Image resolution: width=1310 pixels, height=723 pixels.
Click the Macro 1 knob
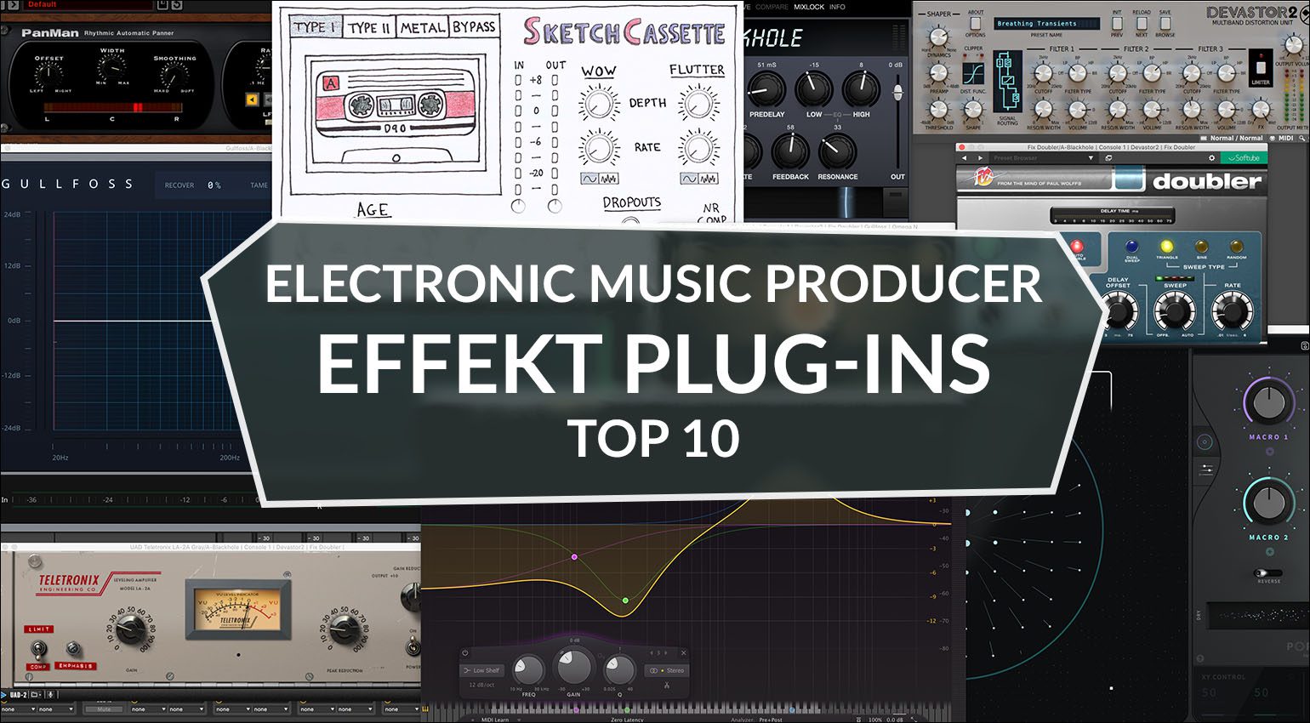1269,401
